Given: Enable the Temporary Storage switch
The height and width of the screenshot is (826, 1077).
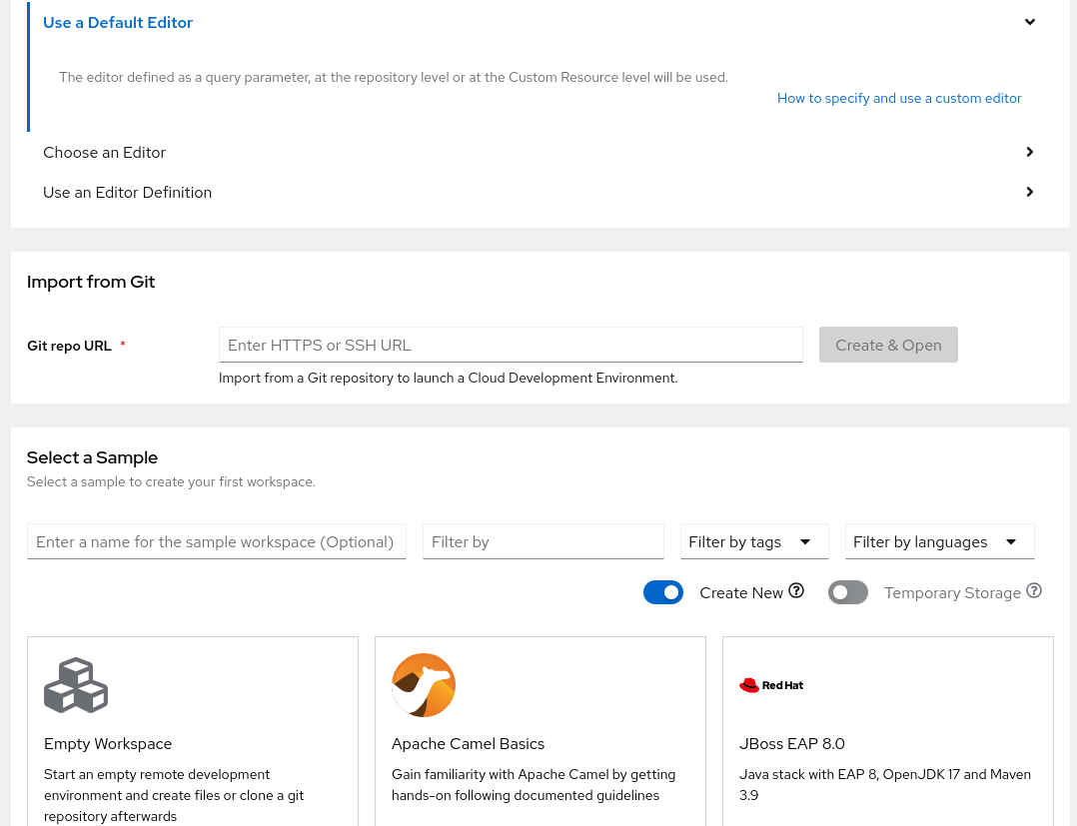Looking at the screenshot, I should click(848, 592).
